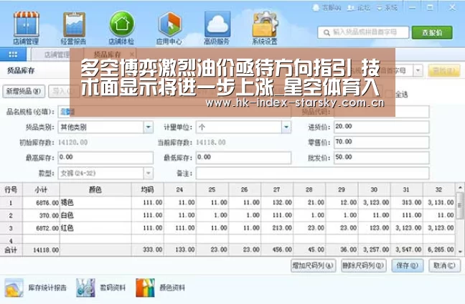Click the table scrollbar down arrow
The height and width of the screenshot is (304, 465).
point(460,252)
